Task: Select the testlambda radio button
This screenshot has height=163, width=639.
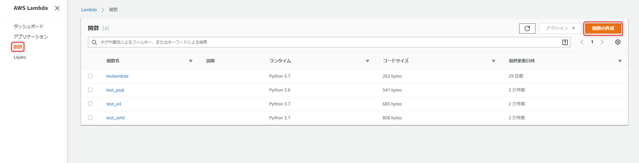Action: tap(90, 76)
